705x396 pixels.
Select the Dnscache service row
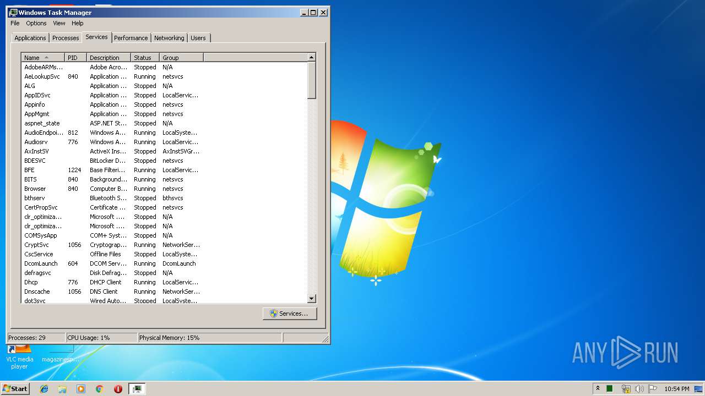pos(165,291)
